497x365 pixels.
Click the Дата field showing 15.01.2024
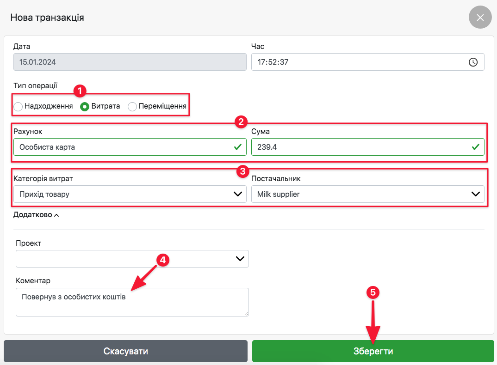click(130, 62)
